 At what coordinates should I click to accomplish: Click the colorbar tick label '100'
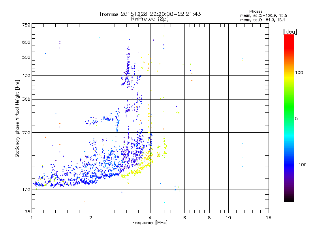[x=299, y=73]
